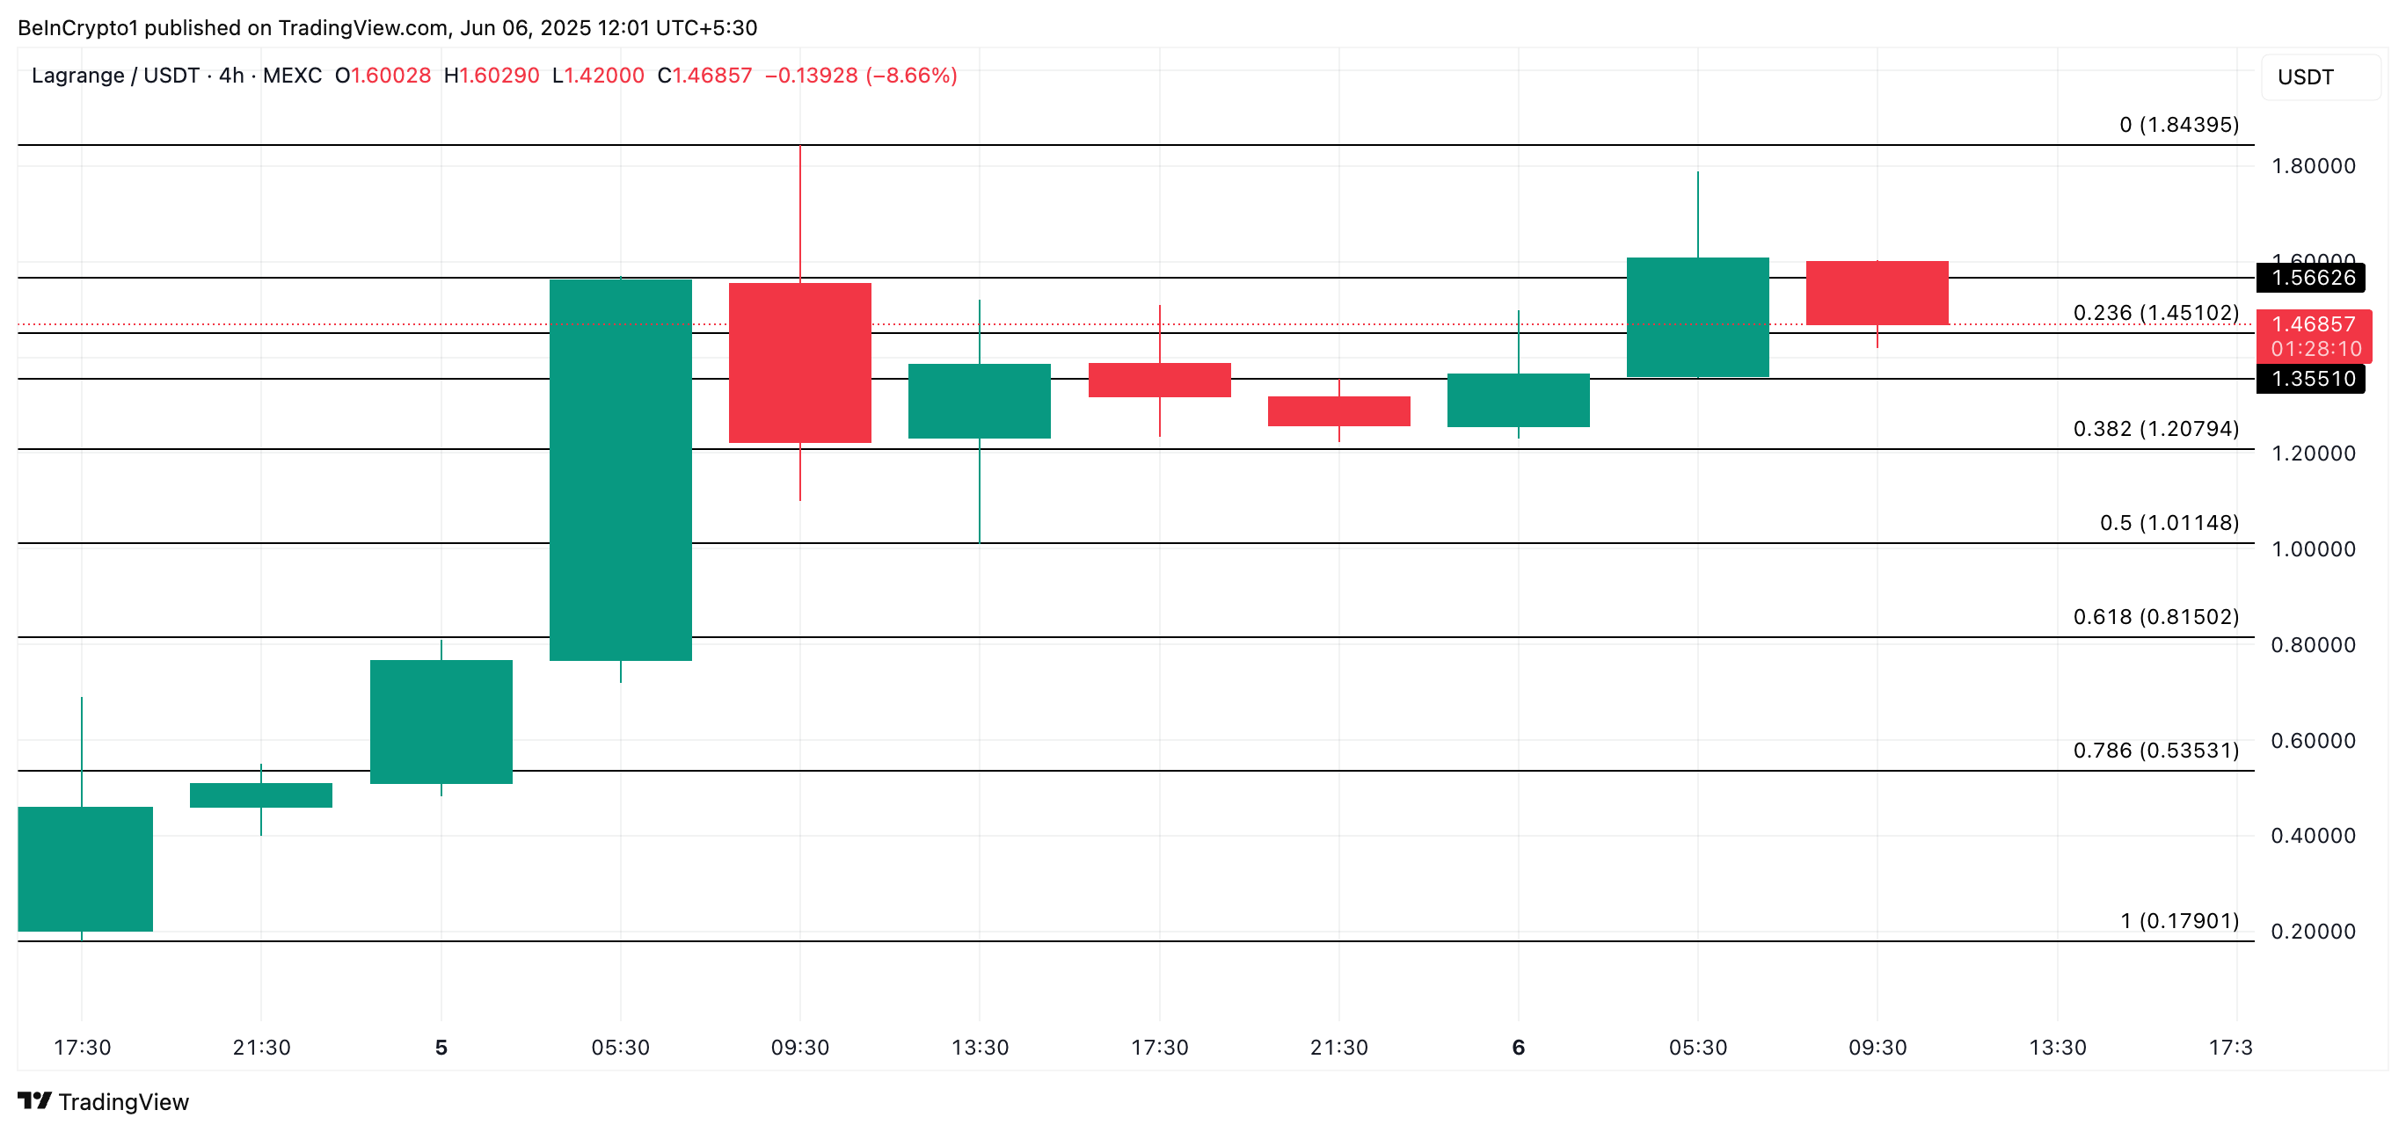The height and width of the screenshot is (1132, 2406).
Task: Click the 0.786 (0.53531) Fibonacci label
Action: click(x=2154, y=751)
